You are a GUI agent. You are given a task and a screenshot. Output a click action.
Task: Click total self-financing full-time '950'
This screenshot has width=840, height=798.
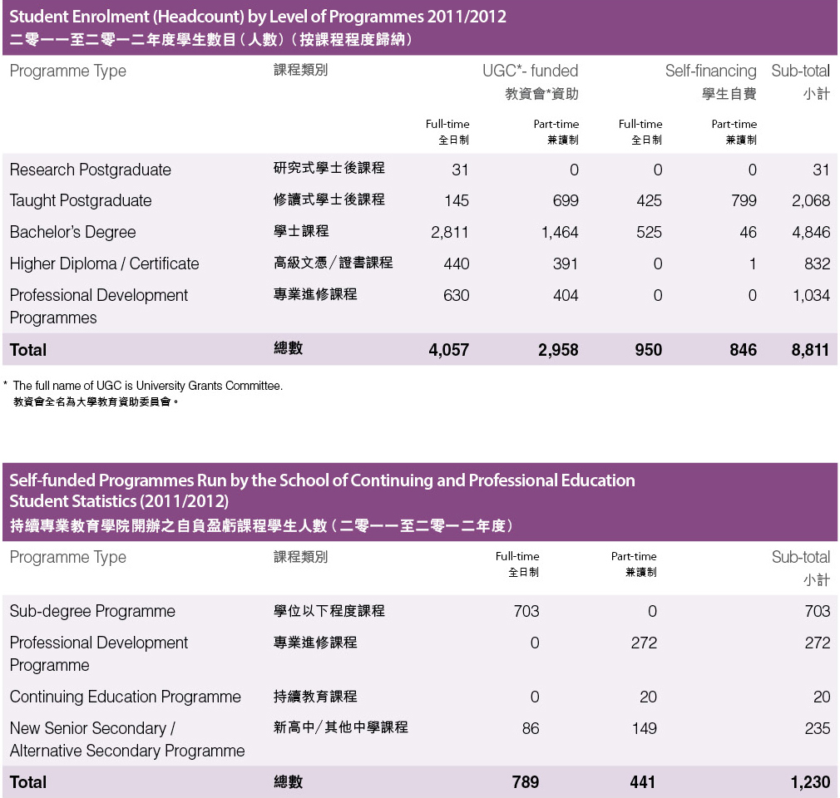[649, 350]
